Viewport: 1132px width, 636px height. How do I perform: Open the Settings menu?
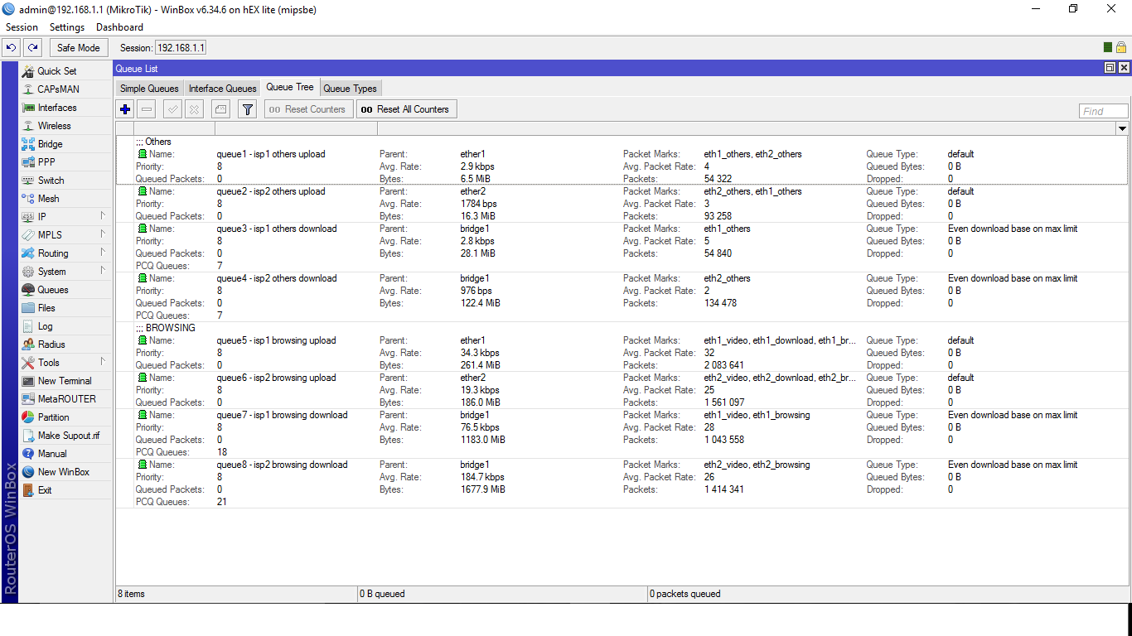pos(66,27)
